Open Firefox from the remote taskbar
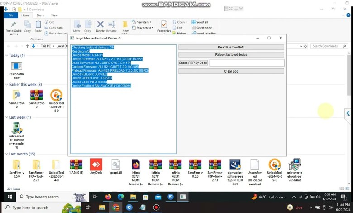The image size is (353, 213). tap(108, 197)
